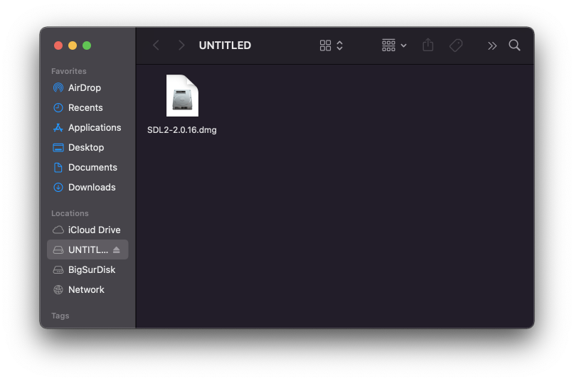The image size is (574, 381).
Task: Open Recents from the sidebar
Action: tap(59, 108)
